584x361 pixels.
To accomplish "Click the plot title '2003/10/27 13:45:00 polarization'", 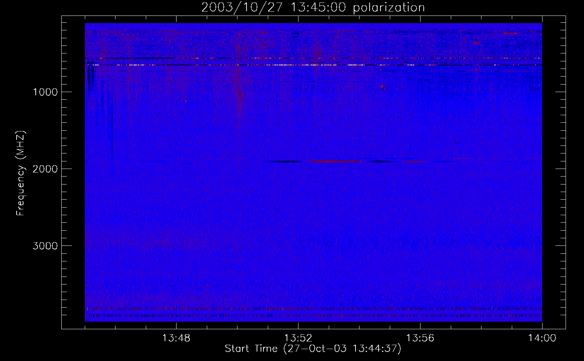I will (x=313, y=7).
